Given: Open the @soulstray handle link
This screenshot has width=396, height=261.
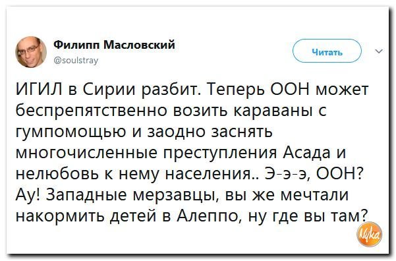Looking at the screenshot, I should [x=76, y=61].
